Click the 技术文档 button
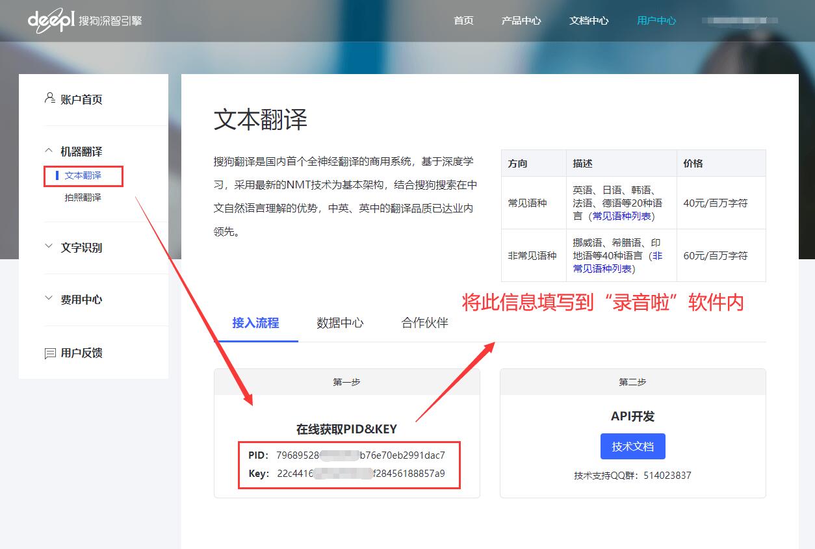The width and height of the screenshot is (815, 549). click(632, 446)
